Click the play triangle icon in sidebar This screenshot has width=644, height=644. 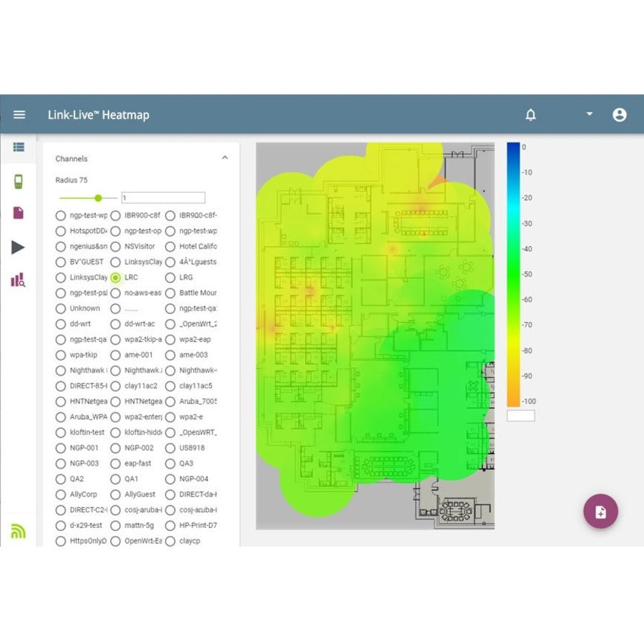point(17,247)
